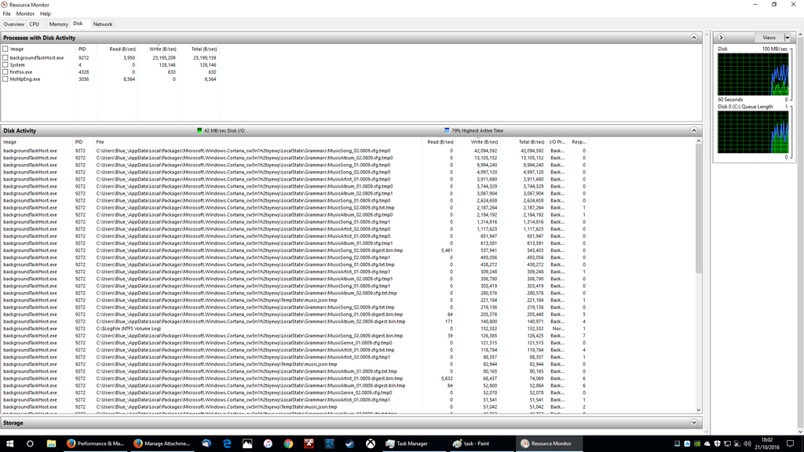Sort processes by Write (B/sec) column
Screen dimensions: 804x452
pyautogui.click(x=158, y=49)
